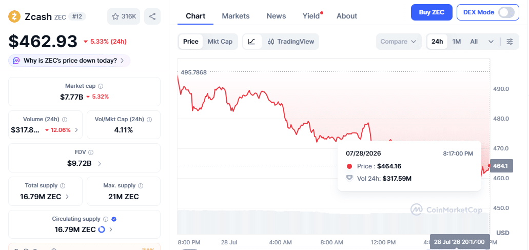The width and height of the screenshot is (529, 250).
Task: Expand more time range options chevron
Action: pyautogui.click(x=491, y=42)
